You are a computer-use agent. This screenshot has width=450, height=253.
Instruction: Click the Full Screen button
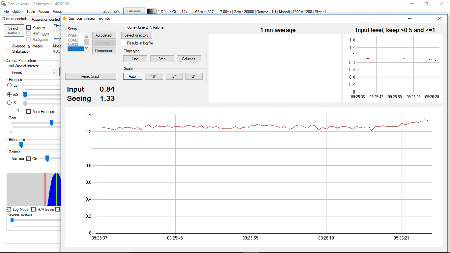tap(134, 11)
